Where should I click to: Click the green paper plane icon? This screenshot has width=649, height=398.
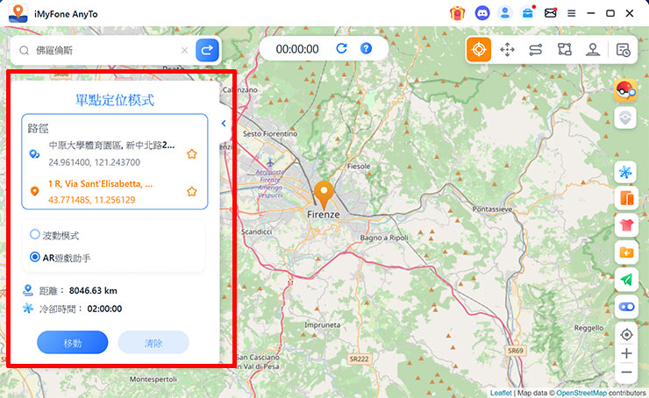pos(625,280)
